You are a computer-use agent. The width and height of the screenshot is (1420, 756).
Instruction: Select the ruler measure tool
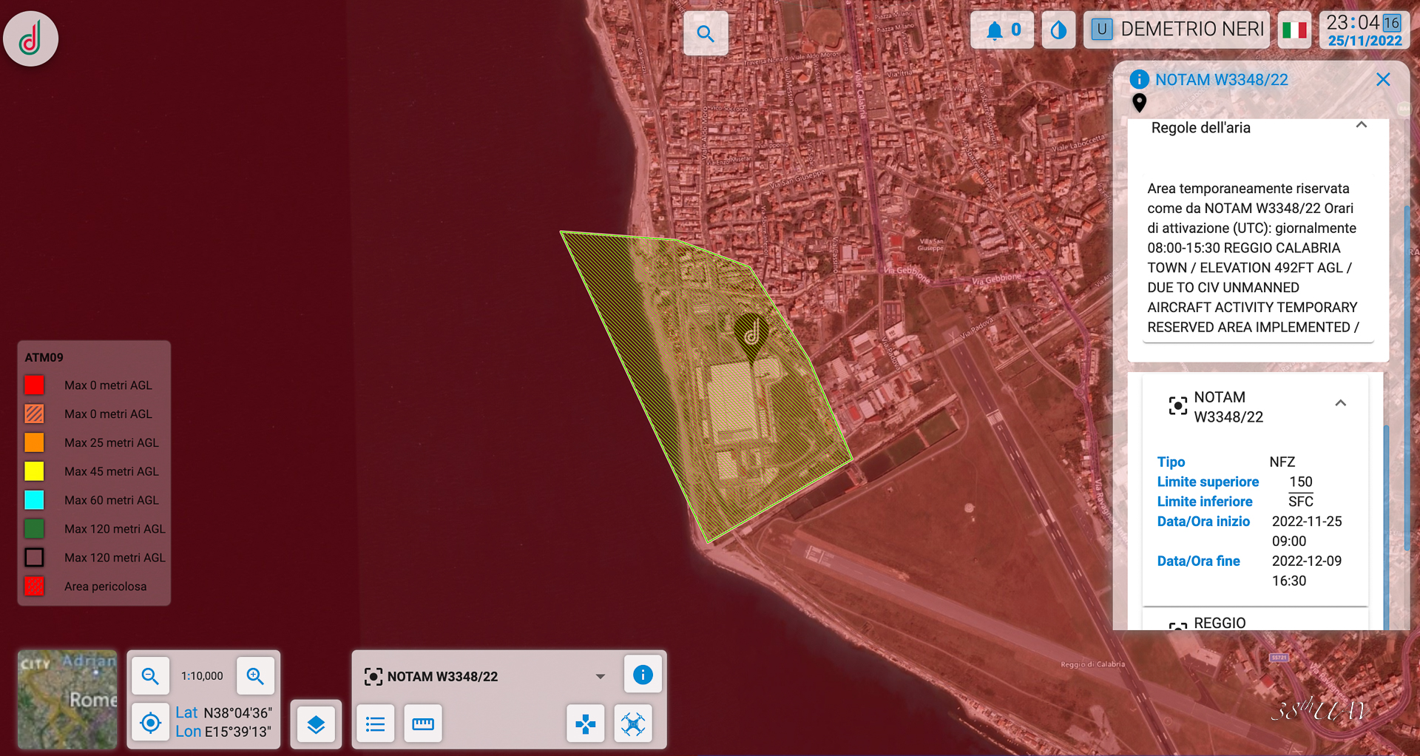(x=423, y=723)
